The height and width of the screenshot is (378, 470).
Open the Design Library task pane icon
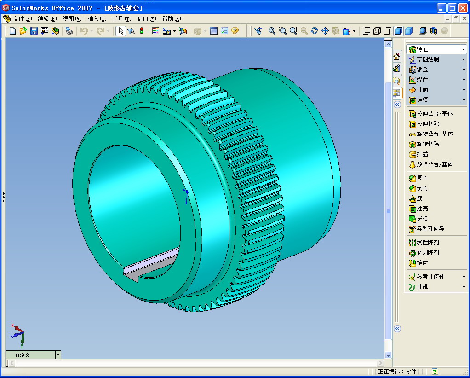[x=396, y=69]
